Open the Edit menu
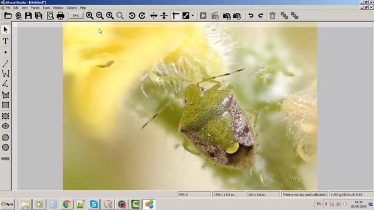The image size is (374, 210). (x=16, y=8)
